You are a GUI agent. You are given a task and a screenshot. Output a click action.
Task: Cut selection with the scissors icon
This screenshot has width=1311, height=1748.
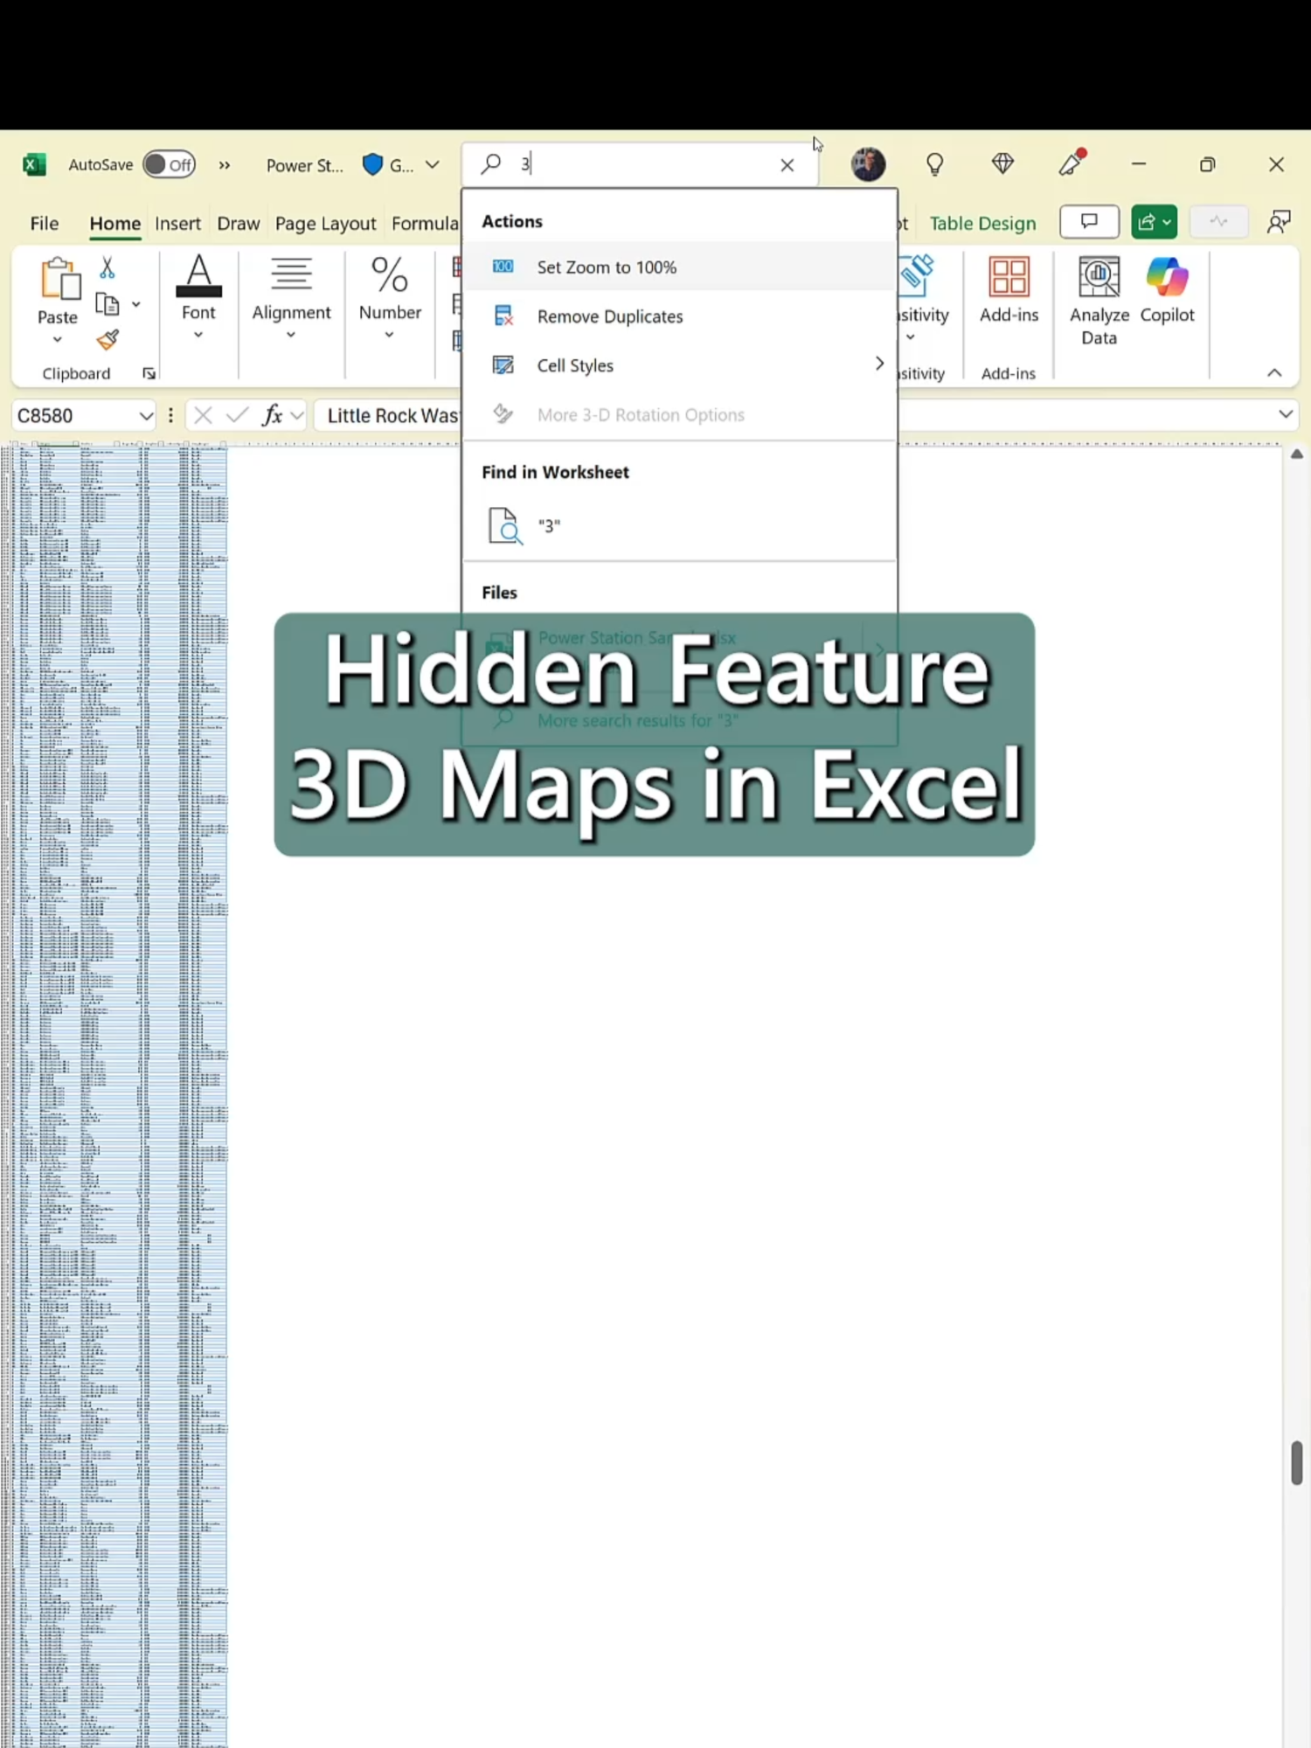108,267
